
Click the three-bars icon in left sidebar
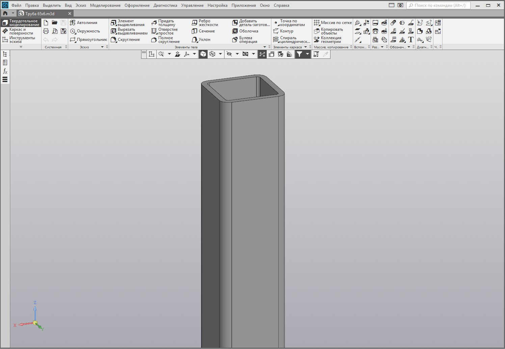(5, 79)
